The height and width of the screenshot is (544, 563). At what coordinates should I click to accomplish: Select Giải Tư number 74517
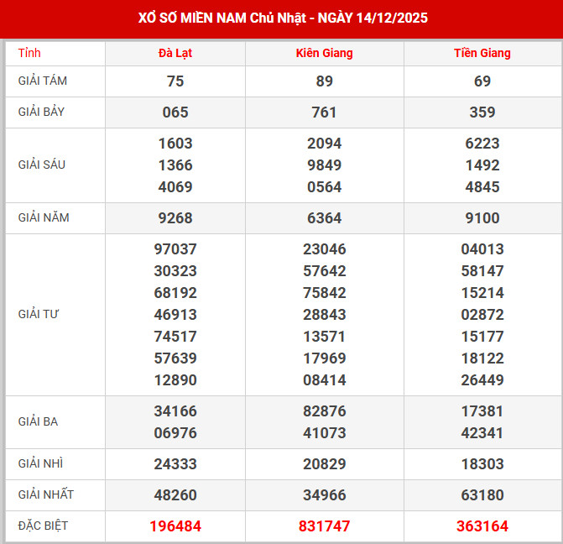point(175,337)
